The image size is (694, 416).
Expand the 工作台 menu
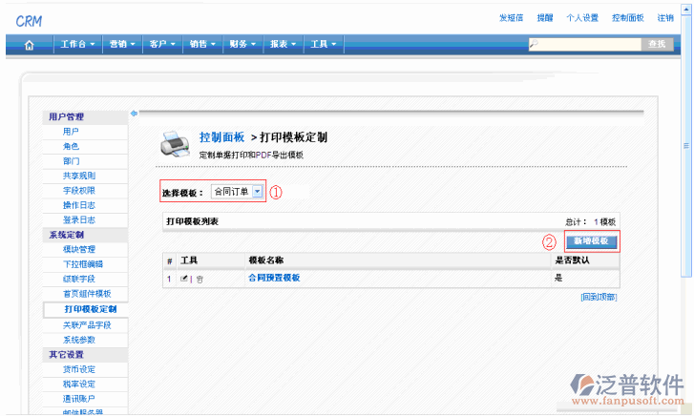point(77,44)
